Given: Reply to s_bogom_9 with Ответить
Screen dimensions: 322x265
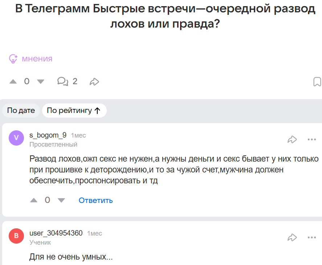Looking at the screenshot, I should (x=96, y=200).
